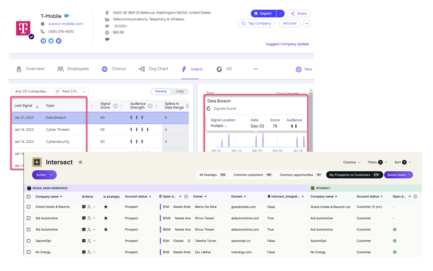Image resolution: width=433 pixels, height=271 pixels.
Task: Click info icon beside Open d... in Reveal workspace
Action: [186, 197]
